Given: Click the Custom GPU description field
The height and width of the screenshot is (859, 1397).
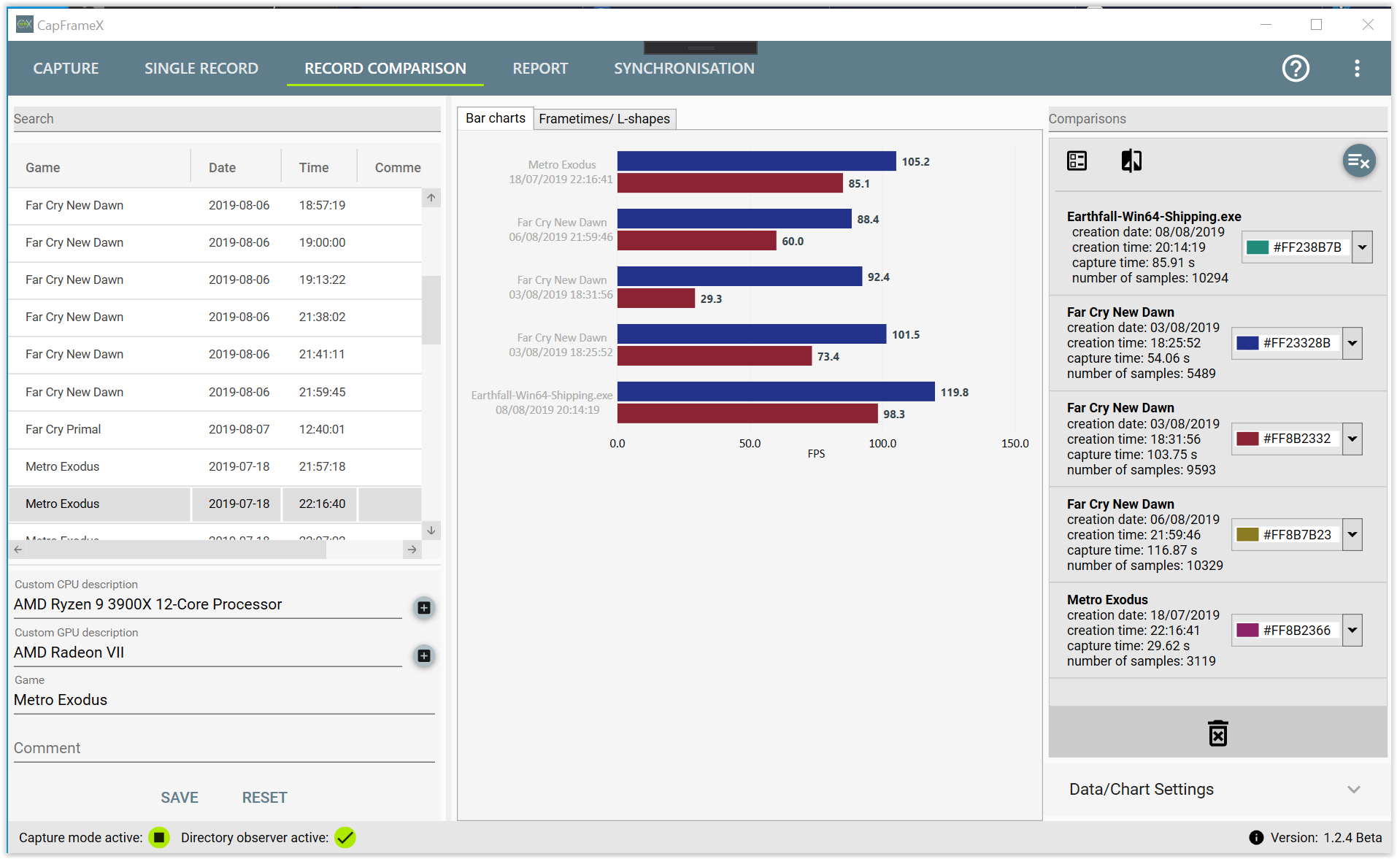Looking at the screenshot, I should click(x=208, y=652).
